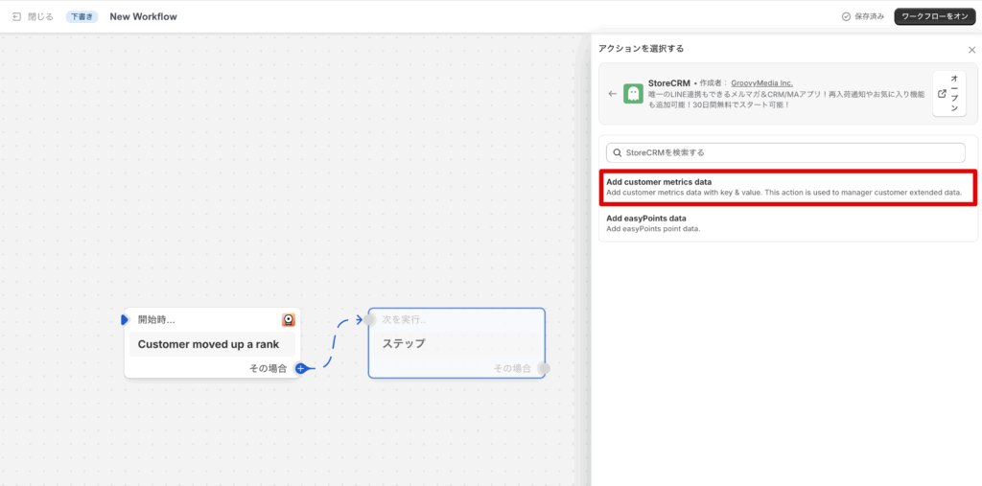Click the その場合 label on trigger node
982x486 pixels.
(x=269, y=368)
